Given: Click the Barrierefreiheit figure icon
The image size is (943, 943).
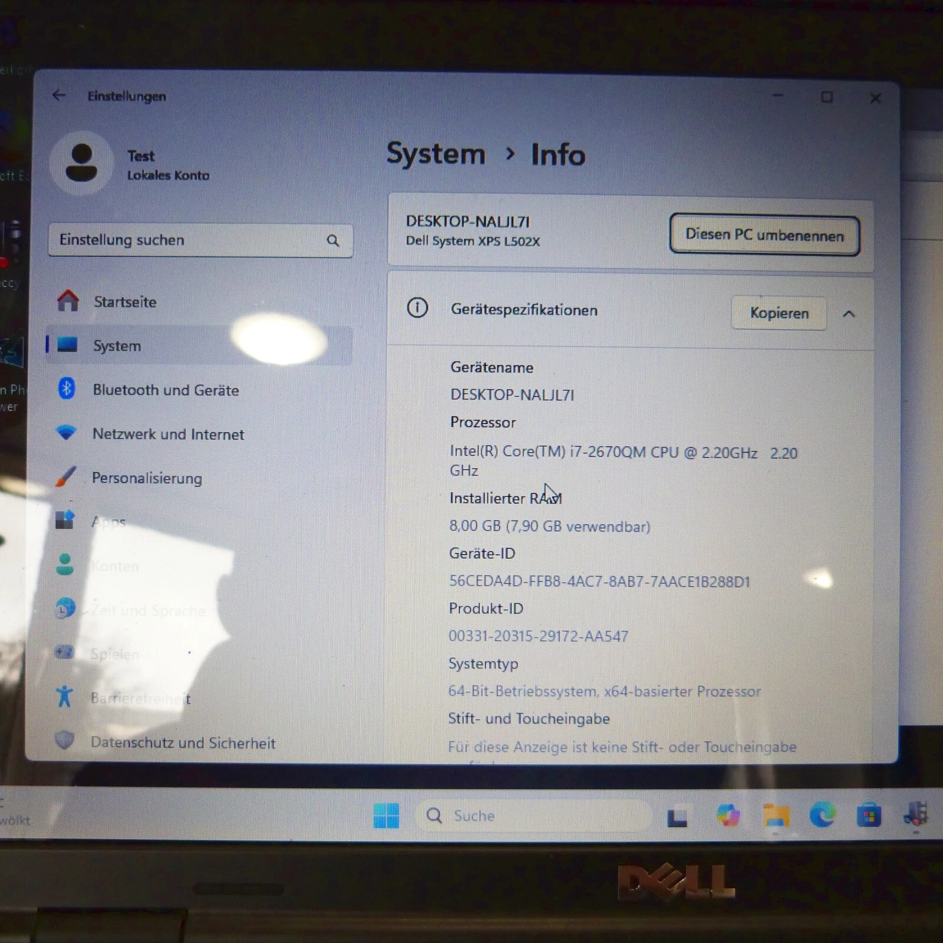Looking at the screenshot, I should pyautogui.click(x=64, y=696).
